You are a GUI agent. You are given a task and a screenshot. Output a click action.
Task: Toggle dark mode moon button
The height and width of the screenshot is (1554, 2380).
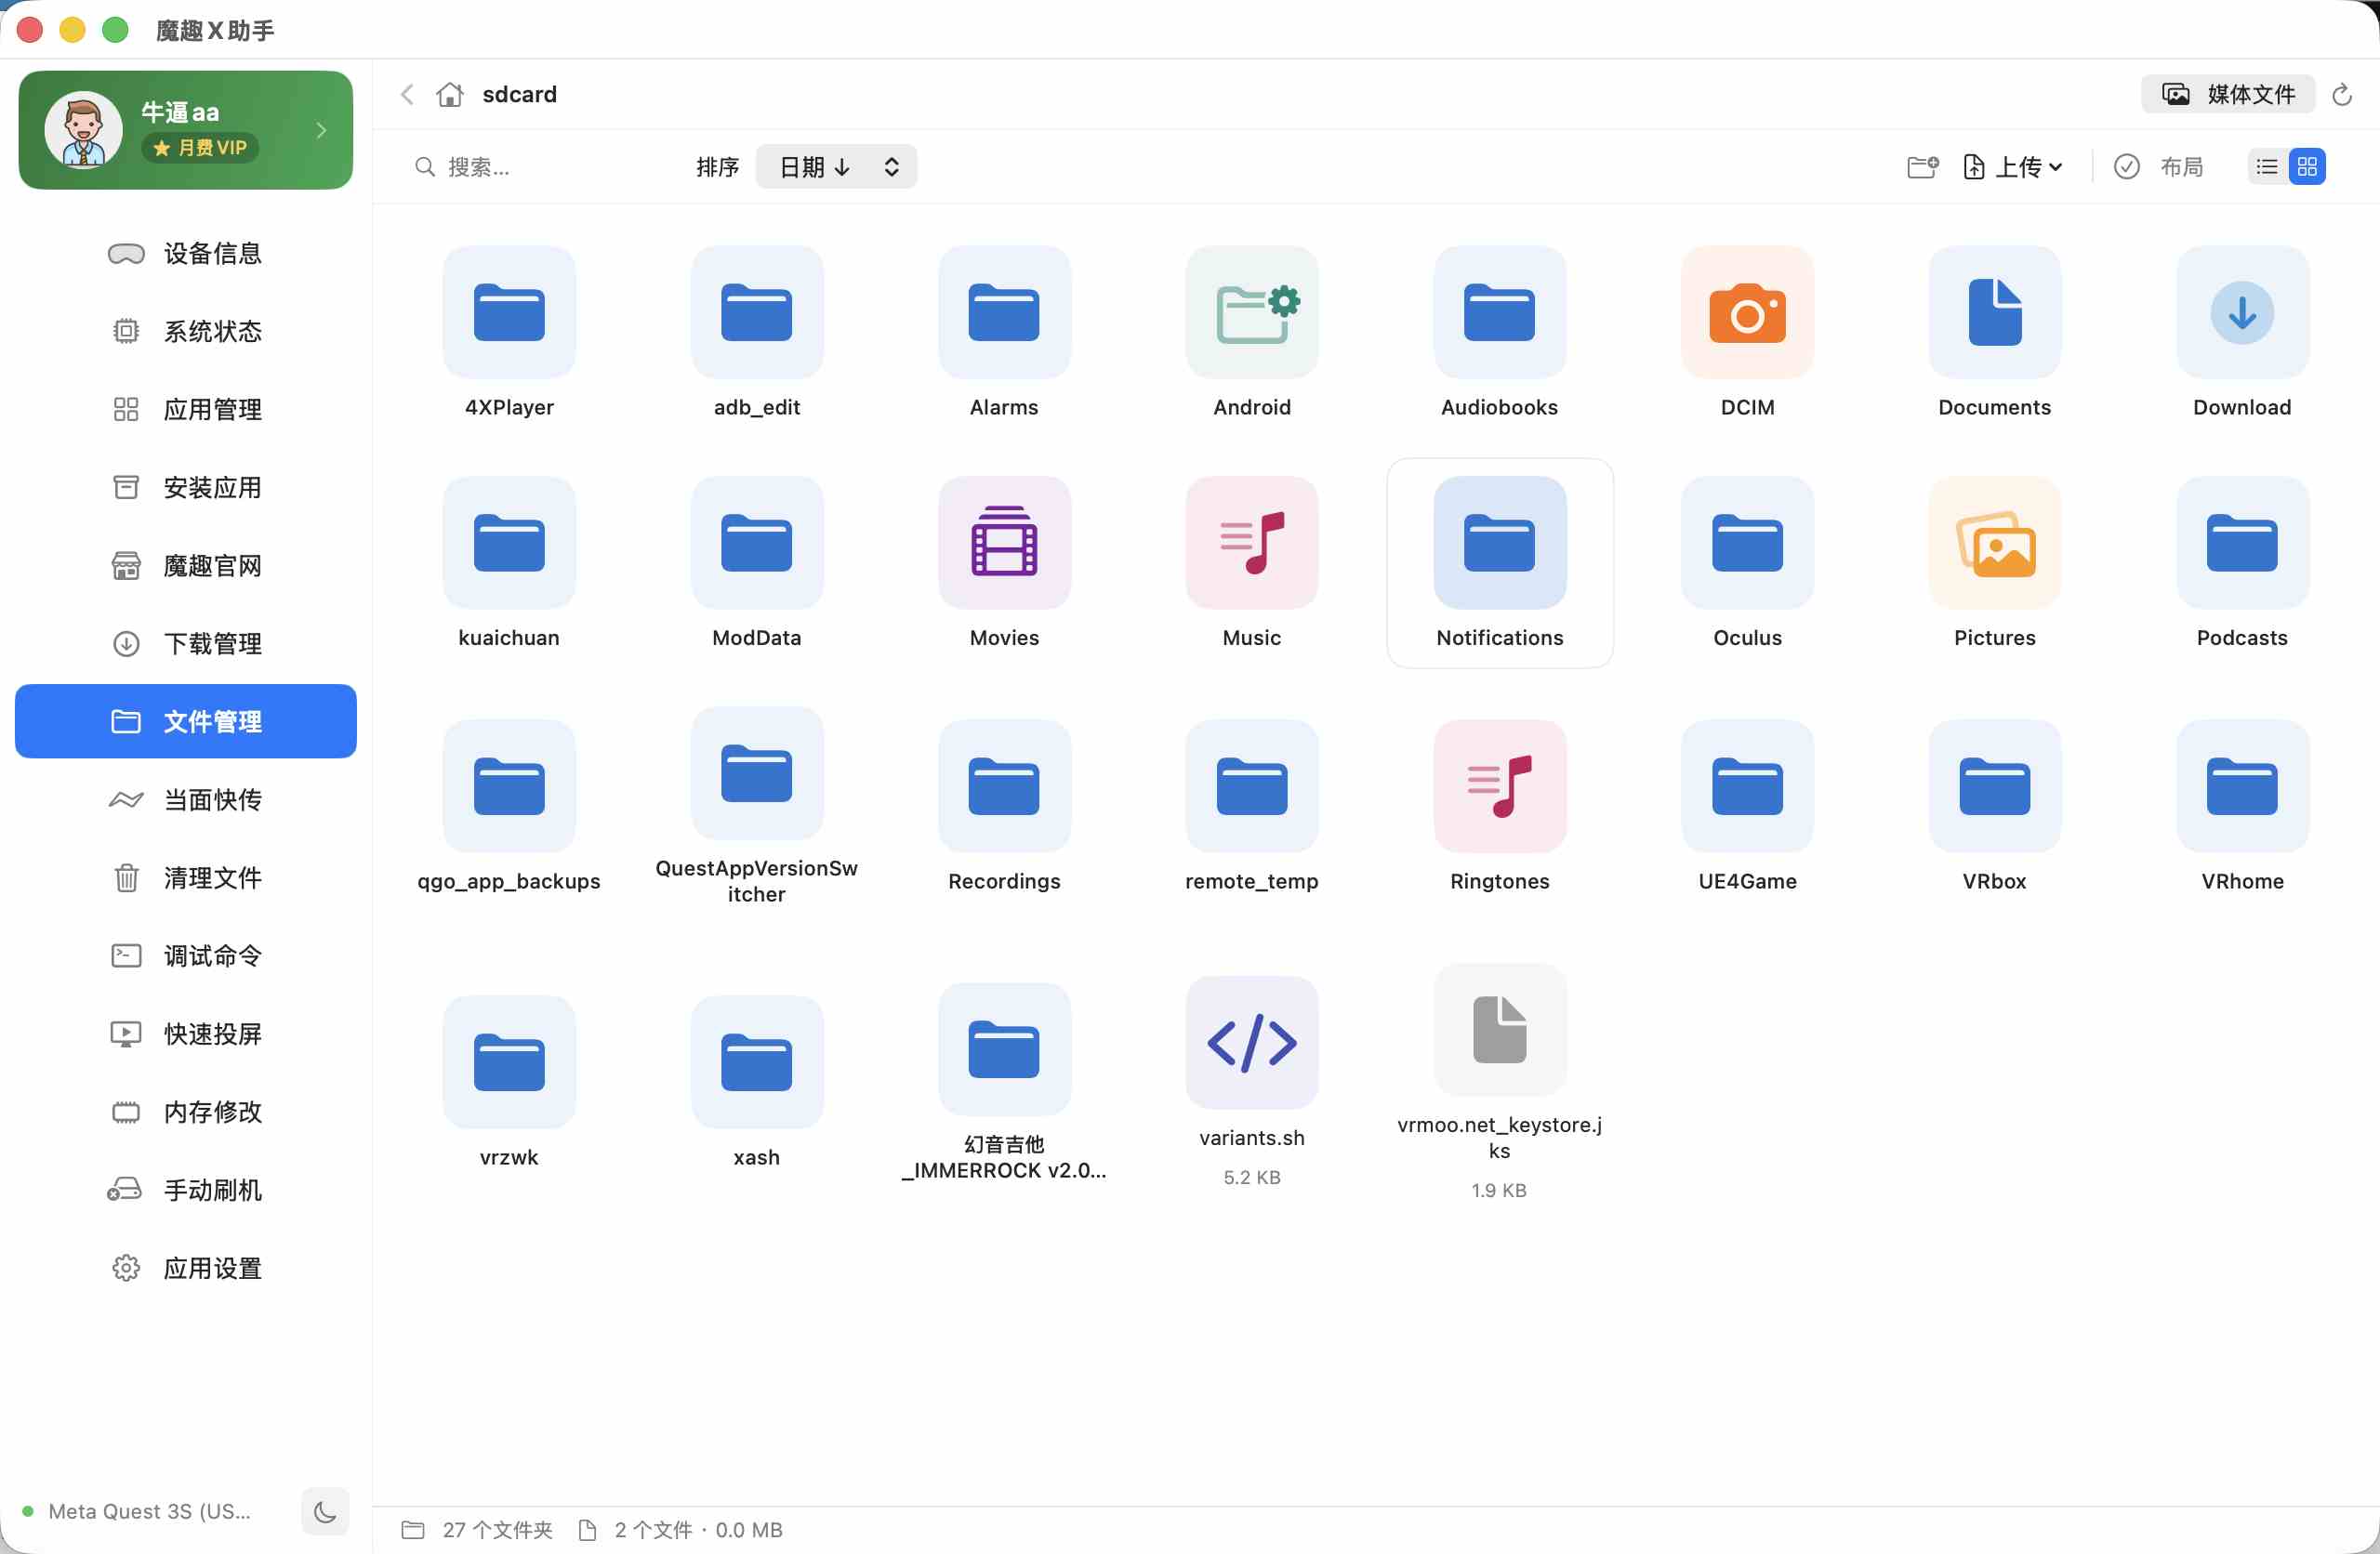(325, 1511)
